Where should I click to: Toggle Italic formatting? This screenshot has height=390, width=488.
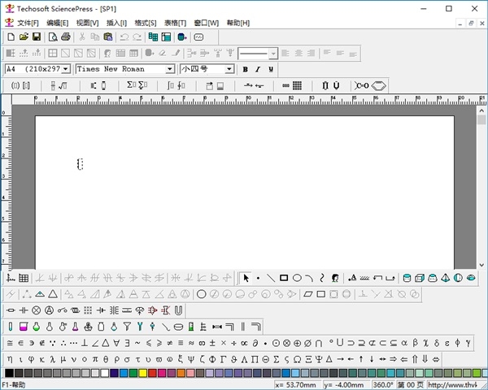tap(258, 69)
